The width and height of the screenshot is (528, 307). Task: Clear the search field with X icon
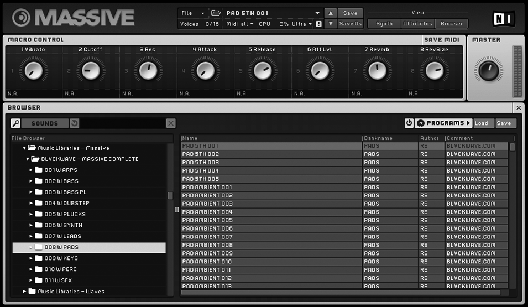pos(171,123)
